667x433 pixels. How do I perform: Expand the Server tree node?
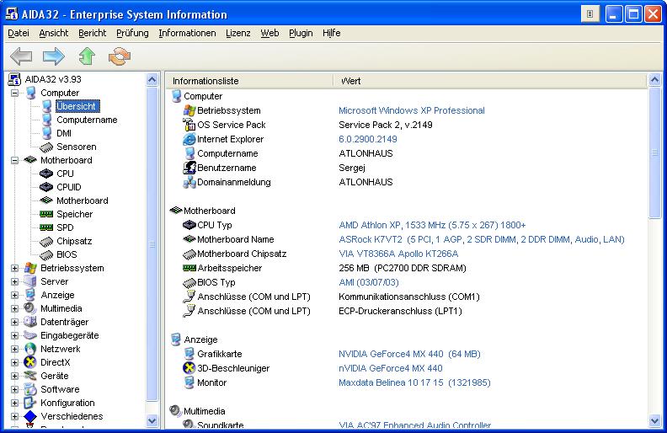click(x=14, y=281)
